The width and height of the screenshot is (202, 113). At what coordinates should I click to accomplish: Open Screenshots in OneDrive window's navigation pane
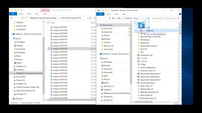tap(108, 49)
